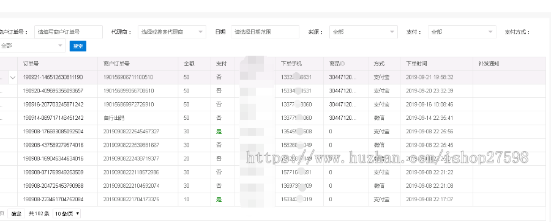Click merchant order number ending 467327

[132, 131]
